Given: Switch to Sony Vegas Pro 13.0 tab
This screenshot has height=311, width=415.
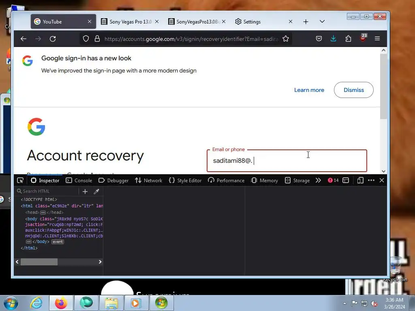Looking at the screenshot, I should point(130,22).
